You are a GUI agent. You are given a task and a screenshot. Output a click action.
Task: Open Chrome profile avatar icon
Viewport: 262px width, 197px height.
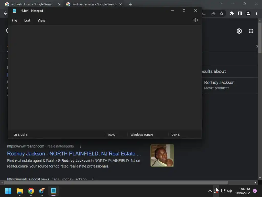(248, 13)
